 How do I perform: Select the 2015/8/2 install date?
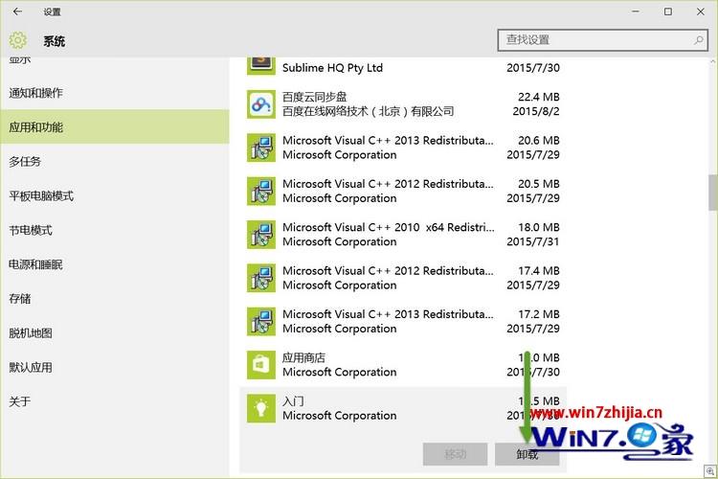(x=536, y=111)
